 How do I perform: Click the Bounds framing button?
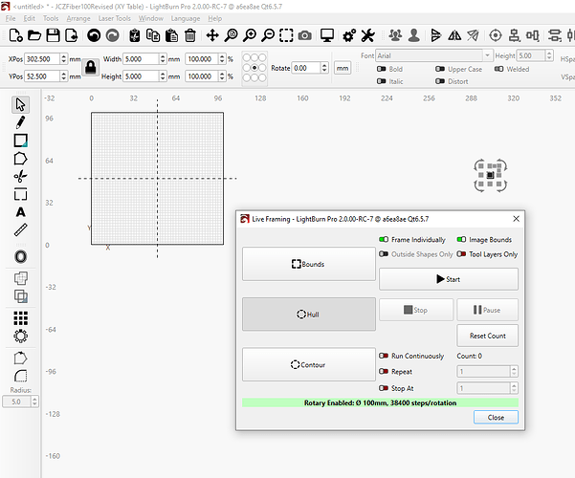click(x=309, y=264)
